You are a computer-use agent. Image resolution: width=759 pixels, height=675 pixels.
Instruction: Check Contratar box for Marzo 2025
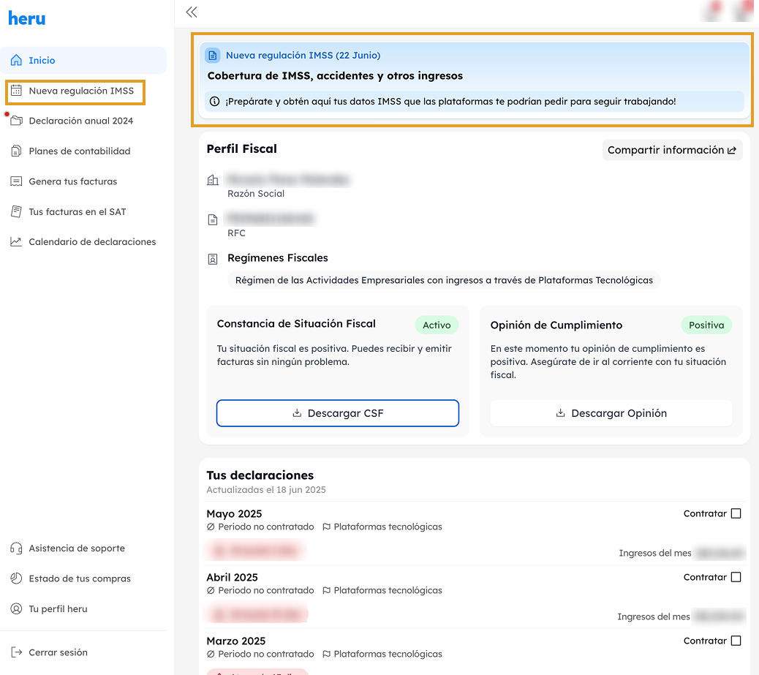[736, 641]
